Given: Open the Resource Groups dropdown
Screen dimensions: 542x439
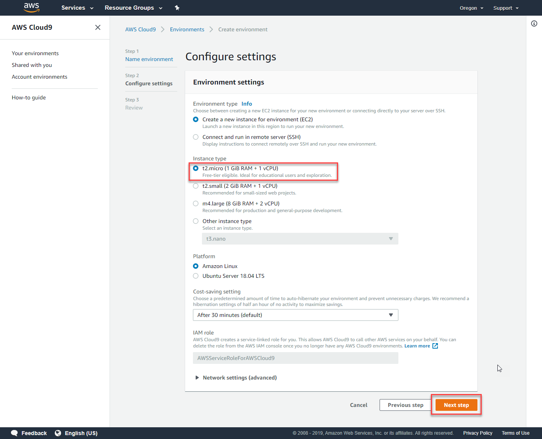Looking at the screenshot, I should point(133,8).
